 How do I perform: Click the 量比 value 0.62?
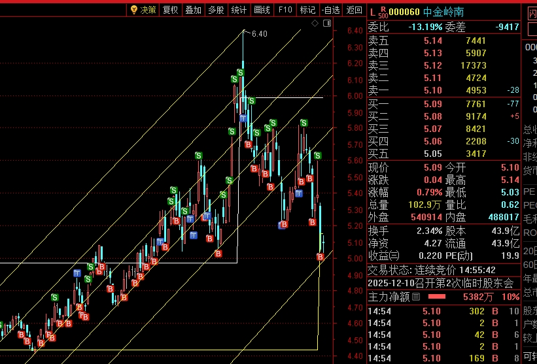pyautogui.click(x=510, y=205)
